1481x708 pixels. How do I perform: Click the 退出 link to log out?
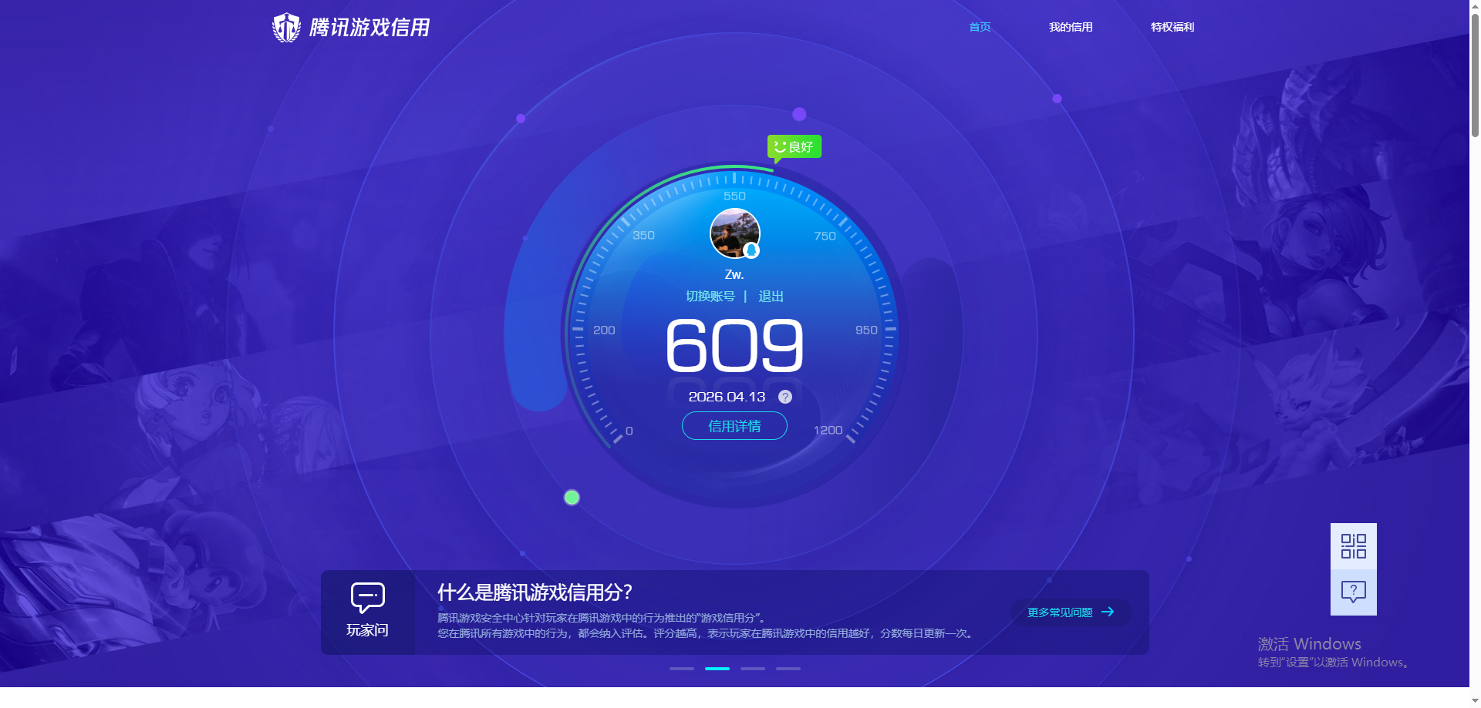(771, 296)
